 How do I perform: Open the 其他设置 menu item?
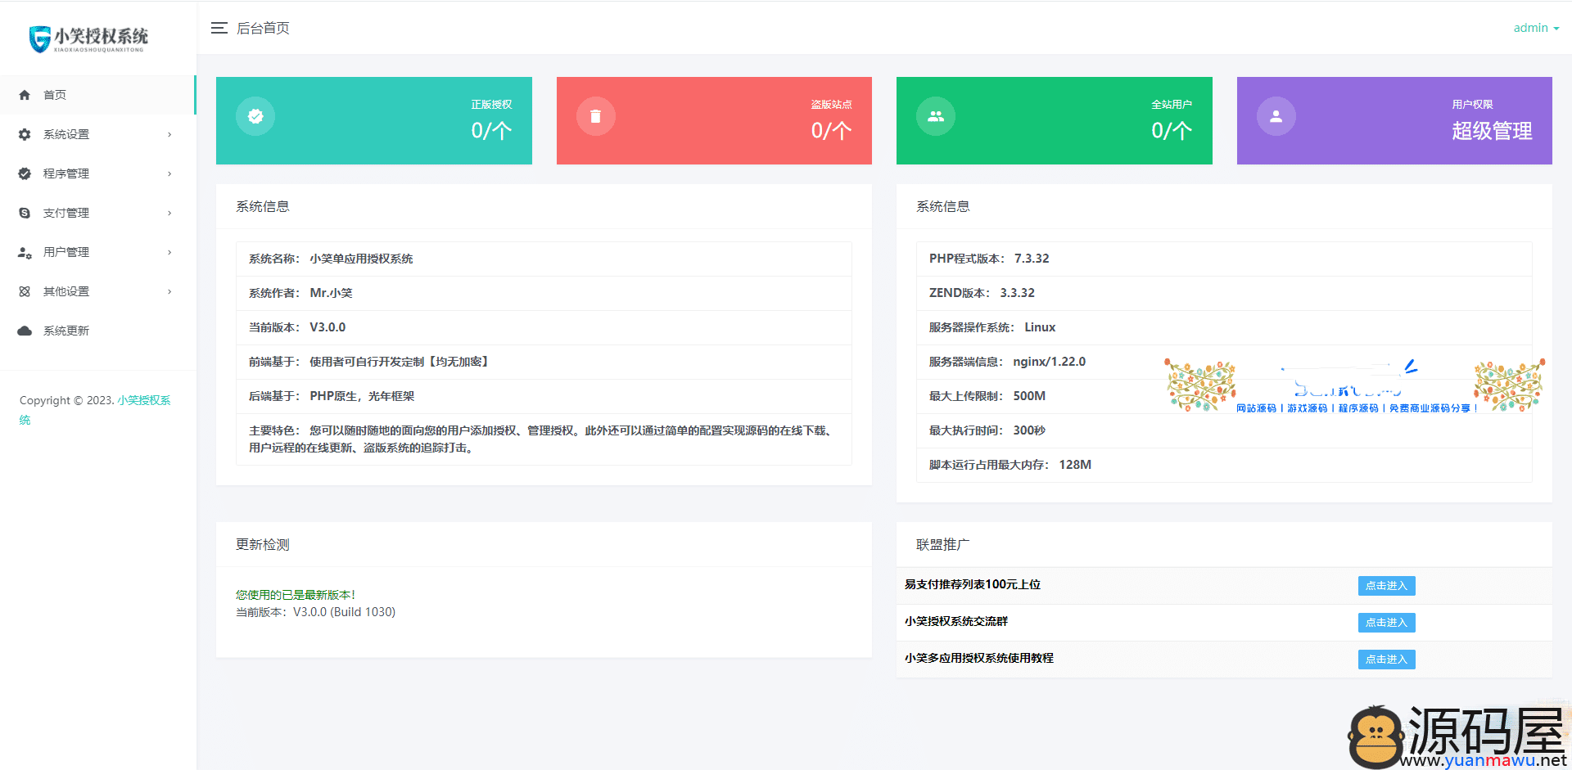tap(97, 291)
